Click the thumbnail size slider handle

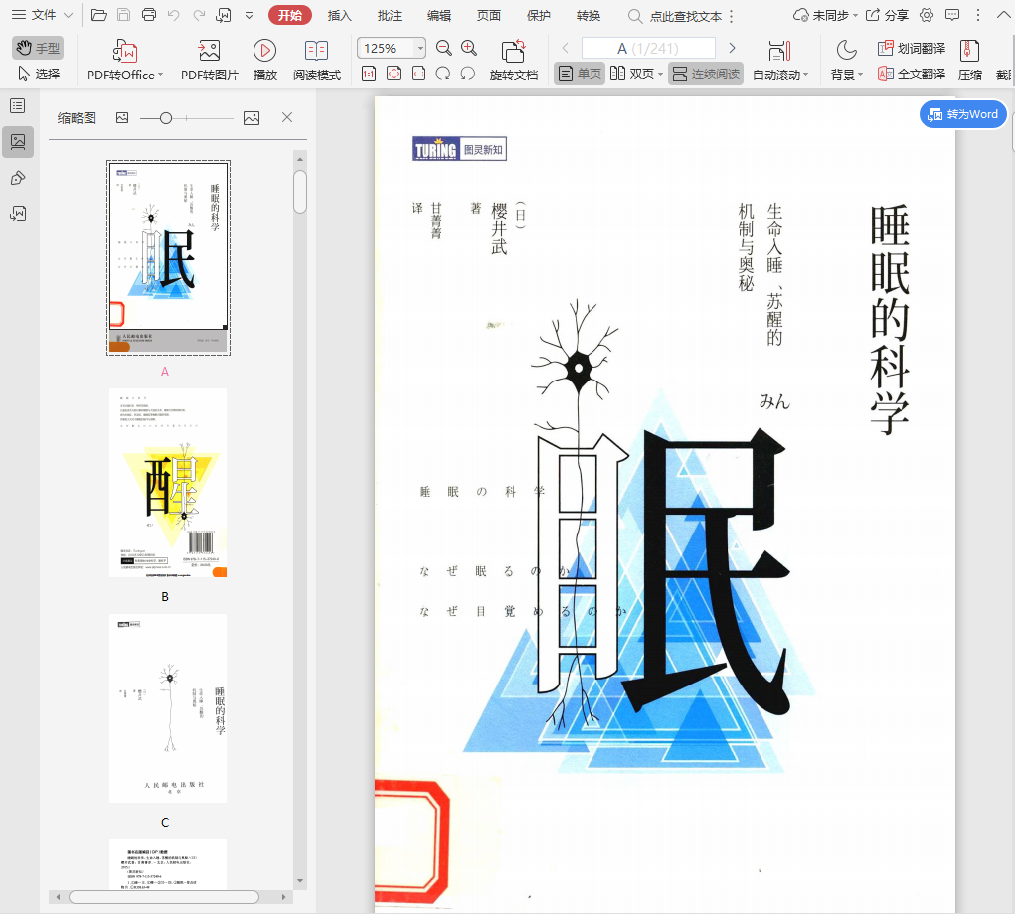[x=166, y=117]
